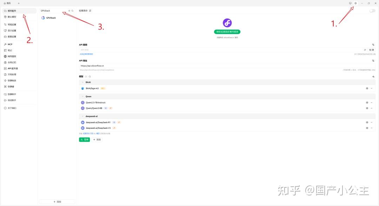Open settings gear for Qwen2.5-7B-Instruct
This screenshot has height=206, width=379.
tap(367, 102)
